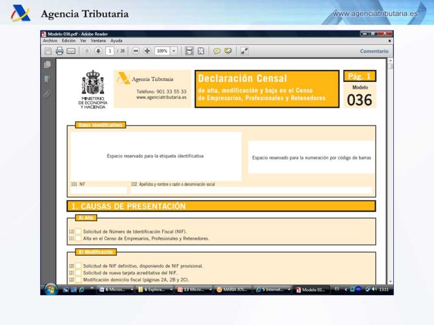The width and height of the screenshot is (434, 325).
Task: Open the attachments paperclip panel
Action: [47, 94]
